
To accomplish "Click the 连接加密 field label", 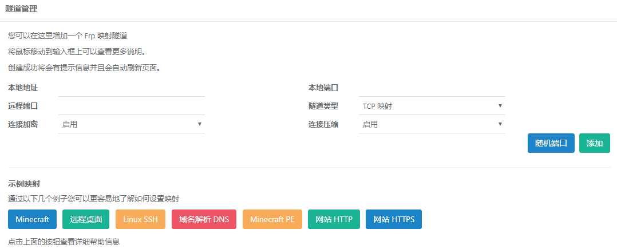I will (23, 124).
